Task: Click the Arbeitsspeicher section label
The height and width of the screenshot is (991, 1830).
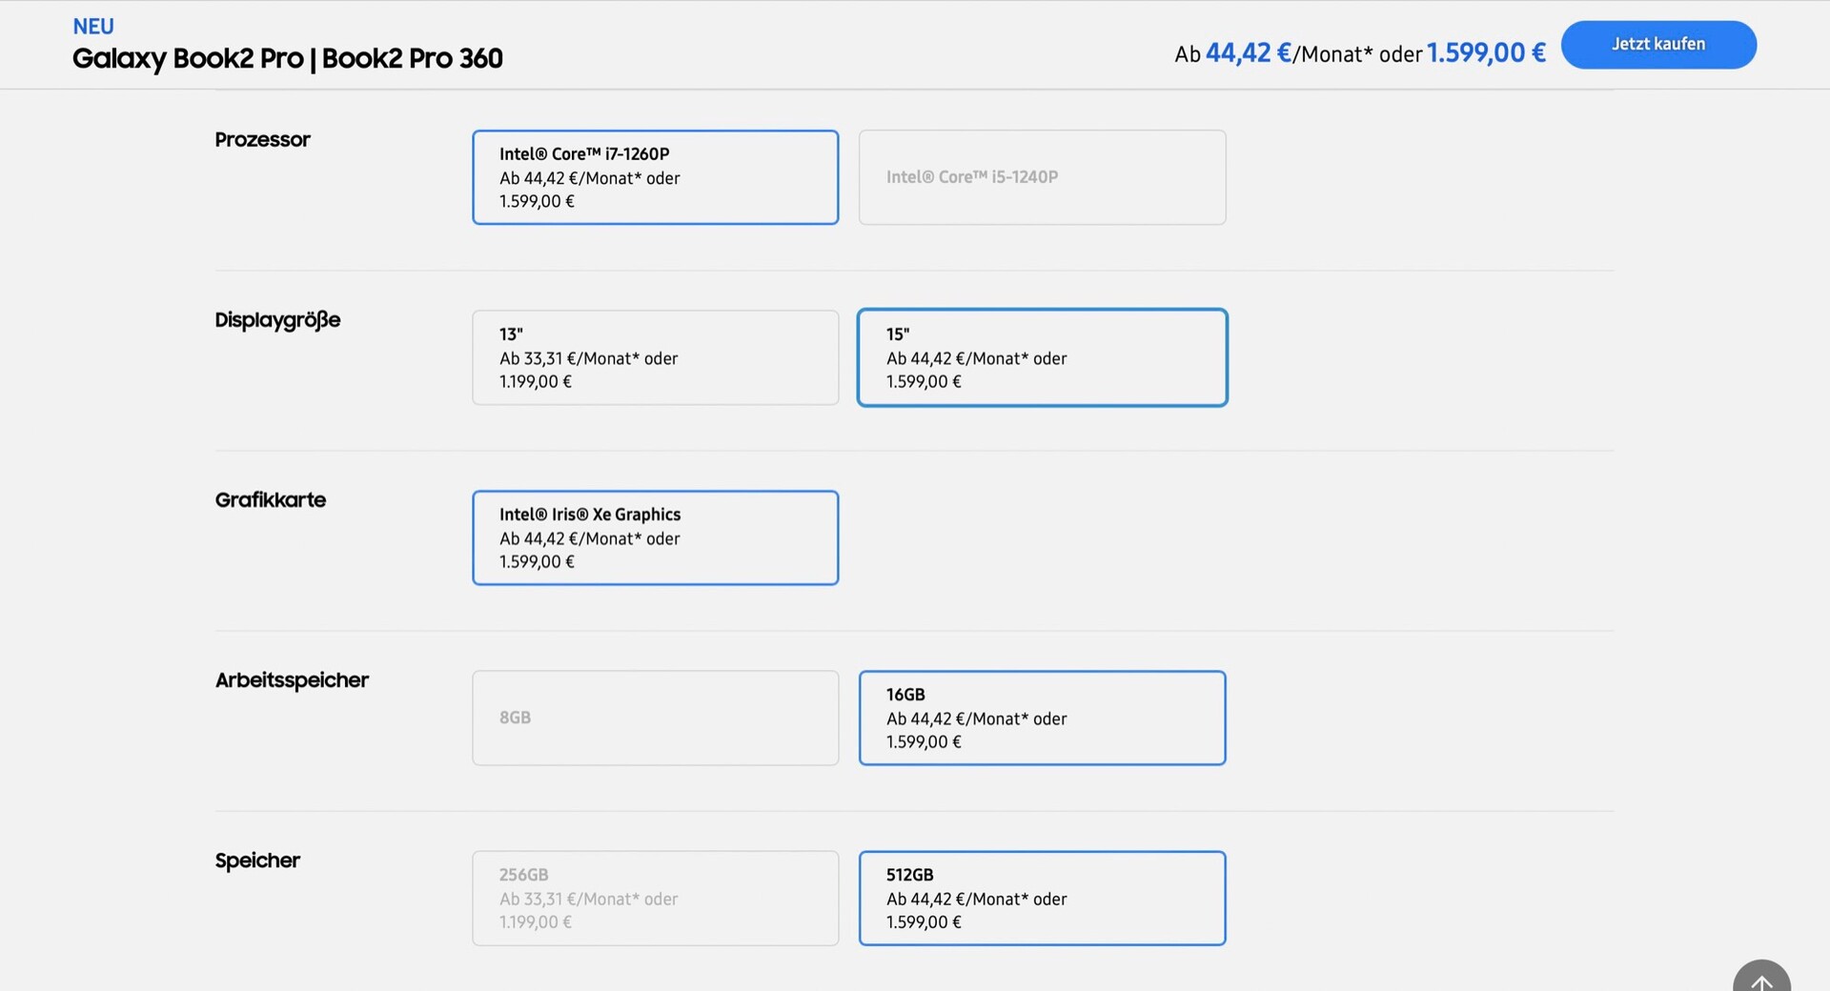Action: click(292, 680)
